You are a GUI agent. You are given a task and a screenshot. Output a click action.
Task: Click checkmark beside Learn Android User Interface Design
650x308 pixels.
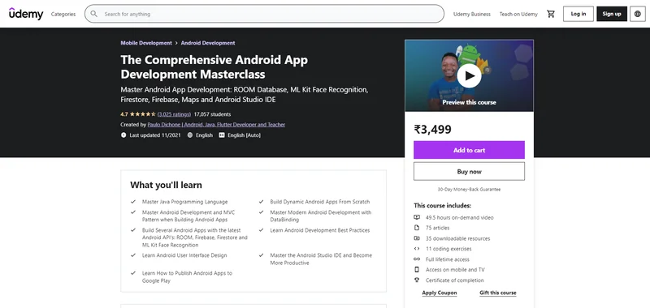pyautogui.click(x=133, y=255)
